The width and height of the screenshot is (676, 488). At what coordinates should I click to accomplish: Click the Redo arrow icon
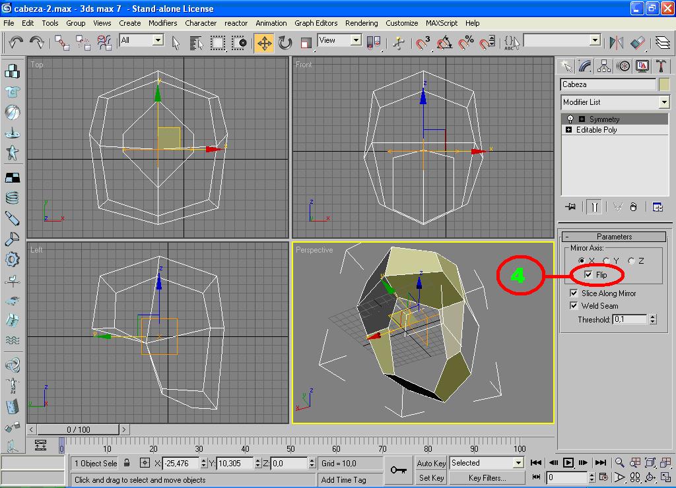[37, 43]
